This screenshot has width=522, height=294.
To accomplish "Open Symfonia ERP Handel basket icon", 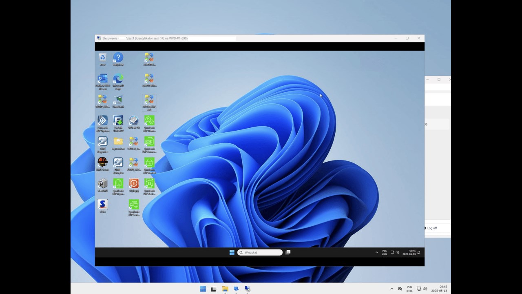I will pos(149,166).
